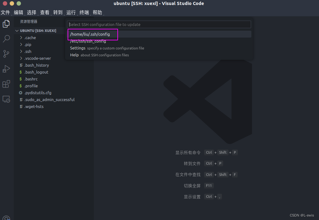
Task: Collapse the UBUNTU [SSH: XUEXI] root folder
Action: (17, 31)
